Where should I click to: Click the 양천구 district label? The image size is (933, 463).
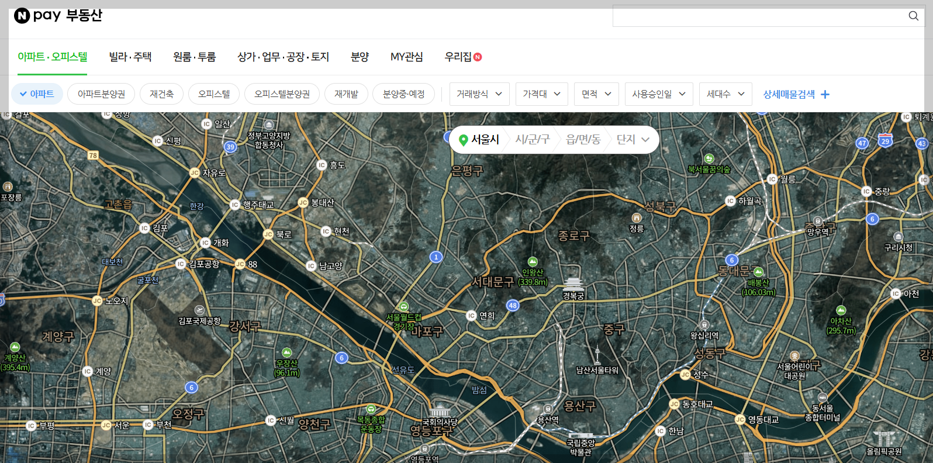click(x=315, y=424)
